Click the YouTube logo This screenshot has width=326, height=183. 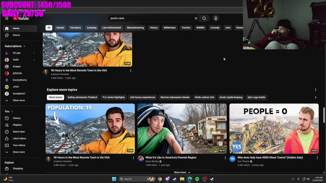21,18
